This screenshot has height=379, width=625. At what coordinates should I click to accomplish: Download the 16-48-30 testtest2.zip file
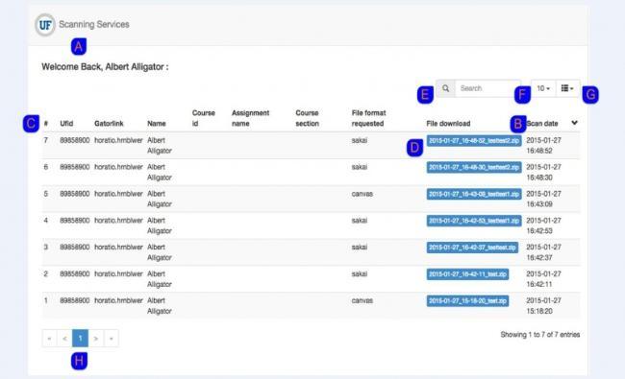click(x=474, y=167)
